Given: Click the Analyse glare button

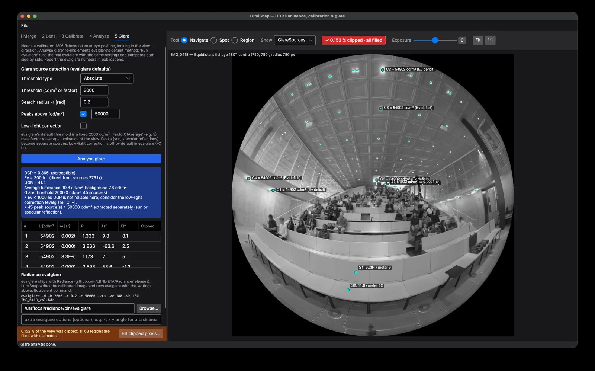Looking at the screenshot, I should 91,159.
